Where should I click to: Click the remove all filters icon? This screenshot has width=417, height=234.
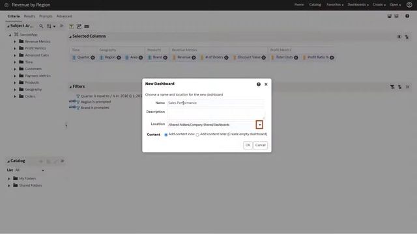point(399,87)
